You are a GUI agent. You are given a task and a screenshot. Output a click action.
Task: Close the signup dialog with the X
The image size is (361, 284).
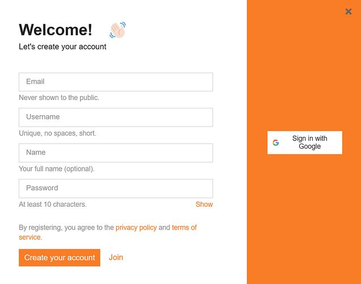coord(349,11)
